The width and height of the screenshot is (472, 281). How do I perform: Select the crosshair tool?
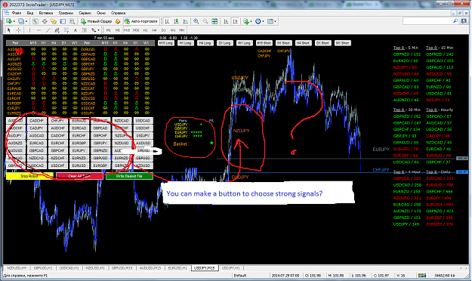(18, 30)
